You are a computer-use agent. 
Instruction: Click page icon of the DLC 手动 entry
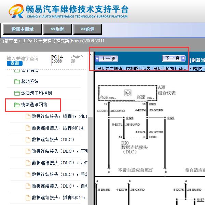pos(28,175)
